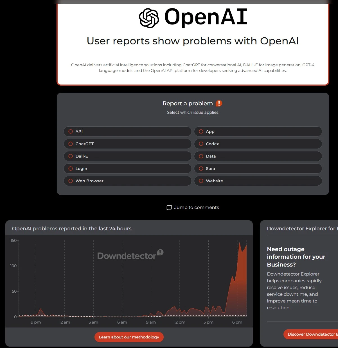This screenshot has height=348, width=338.
Task: Click the Downdetector Explorer panel heading
Action: click(x=302, y=229)
